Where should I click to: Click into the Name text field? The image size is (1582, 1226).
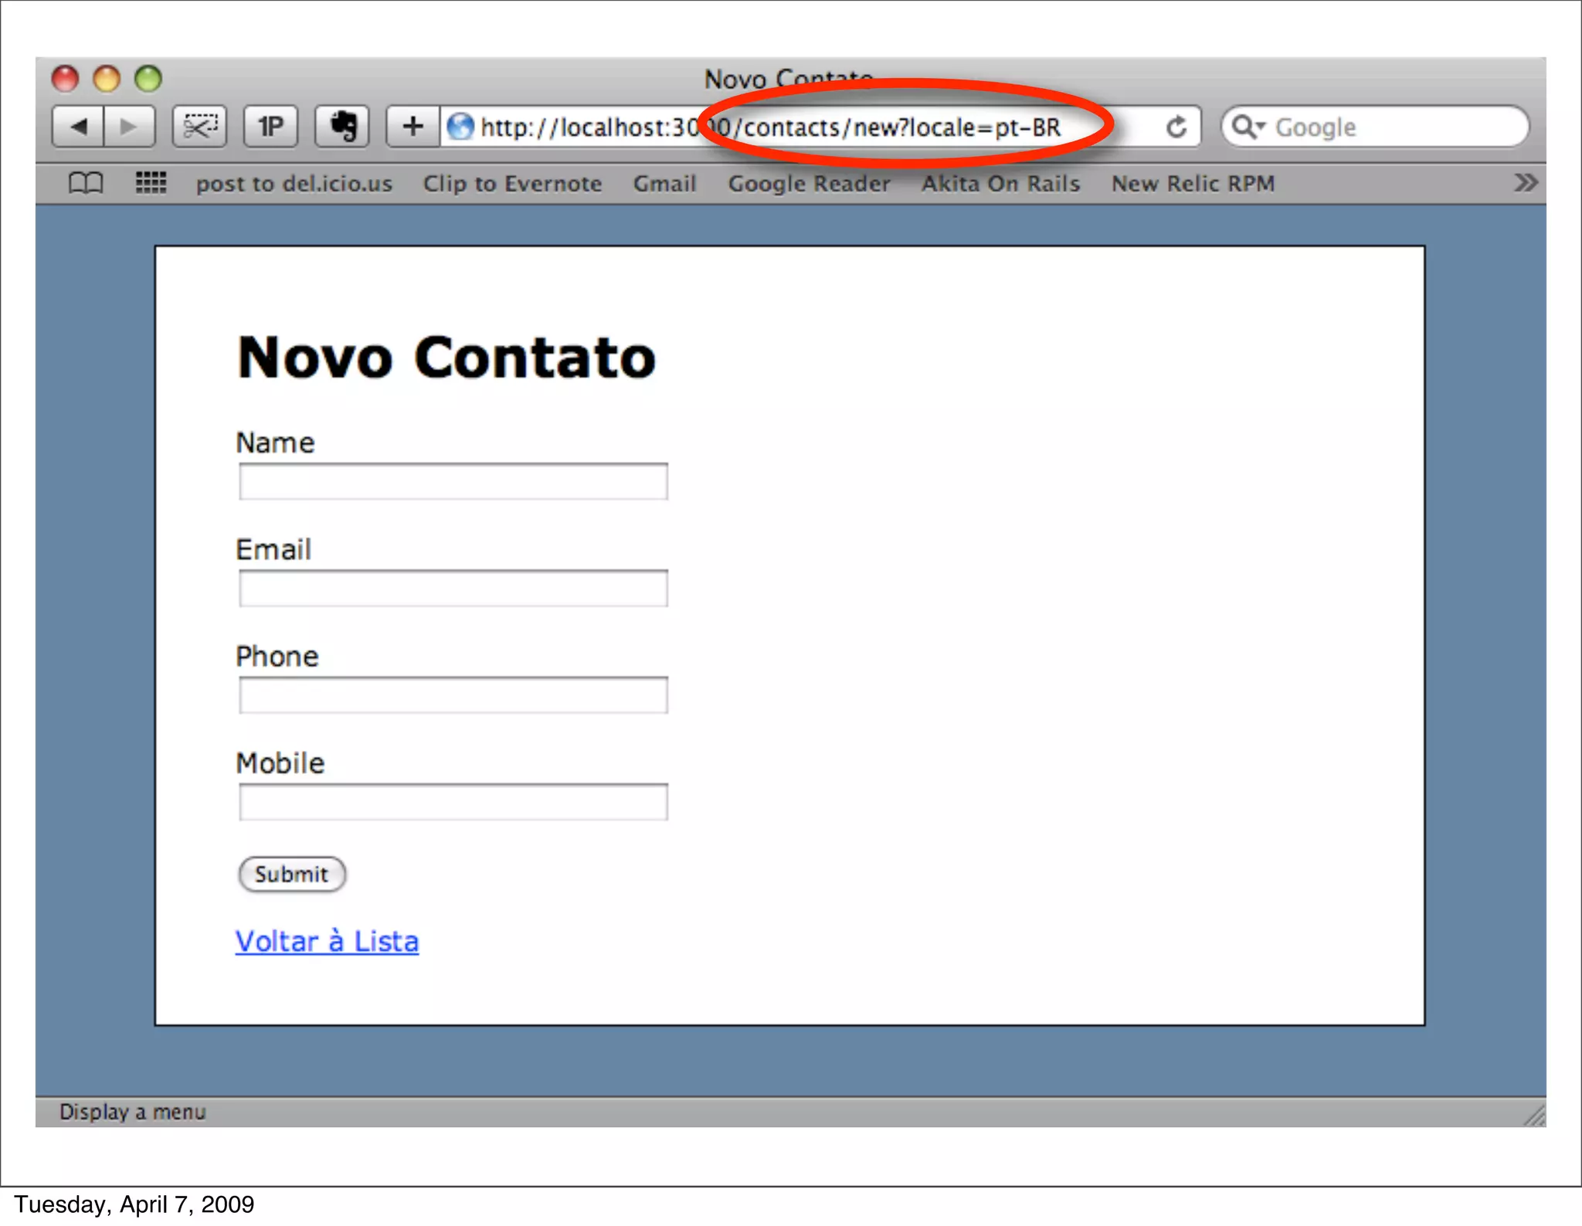(x=453, y=482)
